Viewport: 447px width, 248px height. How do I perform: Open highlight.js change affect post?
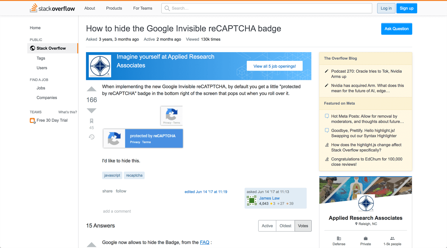click(x=366, y=148)
